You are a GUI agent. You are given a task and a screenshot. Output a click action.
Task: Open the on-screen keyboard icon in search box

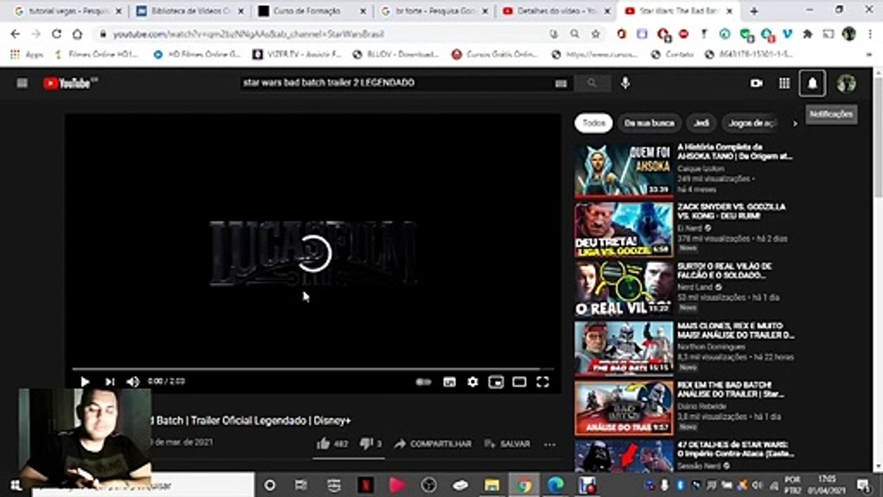(561, 84)
